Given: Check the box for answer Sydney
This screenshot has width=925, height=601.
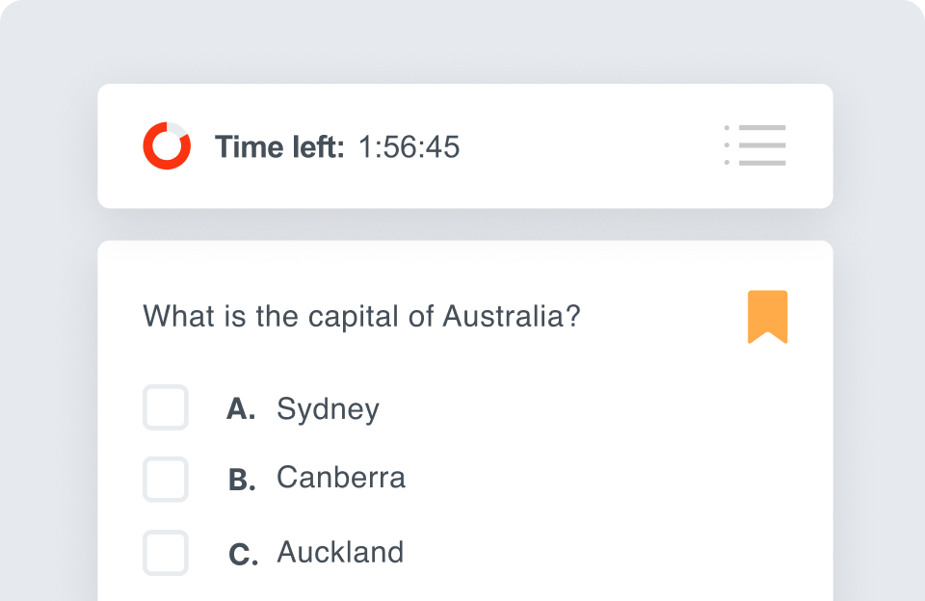Looking at the screenshot, I should (x=166, y=407).
